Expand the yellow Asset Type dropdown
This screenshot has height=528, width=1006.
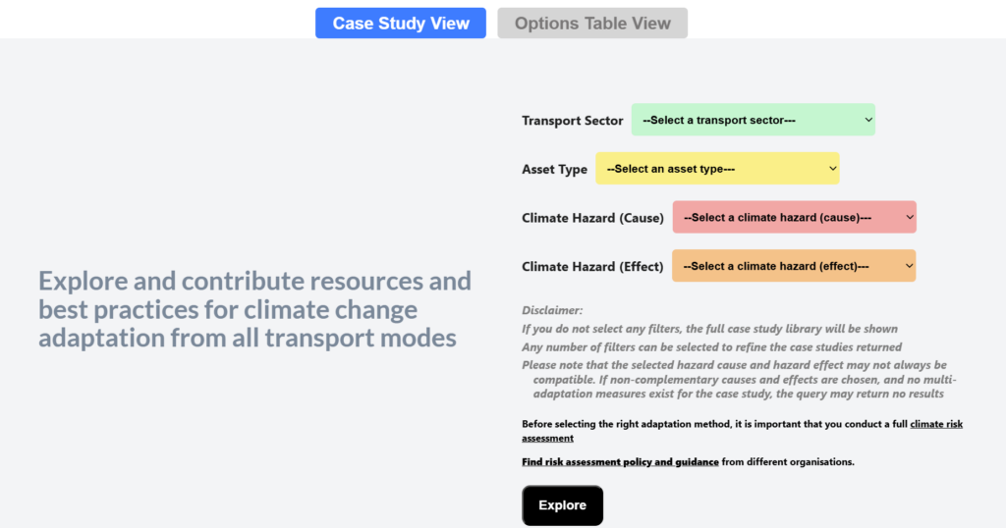(x=717, y=169)
